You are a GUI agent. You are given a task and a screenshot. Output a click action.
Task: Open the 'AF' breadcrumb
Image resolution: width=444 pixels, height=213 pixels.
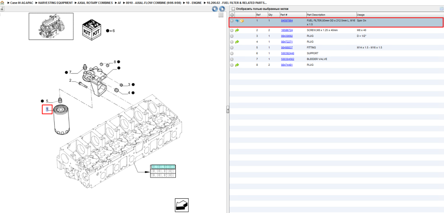[119, 3]
